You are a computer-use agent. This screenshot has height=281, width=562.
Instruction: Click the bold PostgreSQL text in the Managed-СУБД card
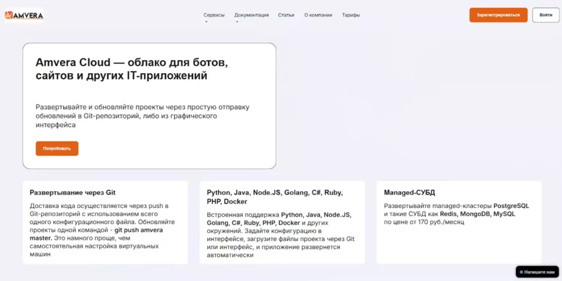point(511,206)
